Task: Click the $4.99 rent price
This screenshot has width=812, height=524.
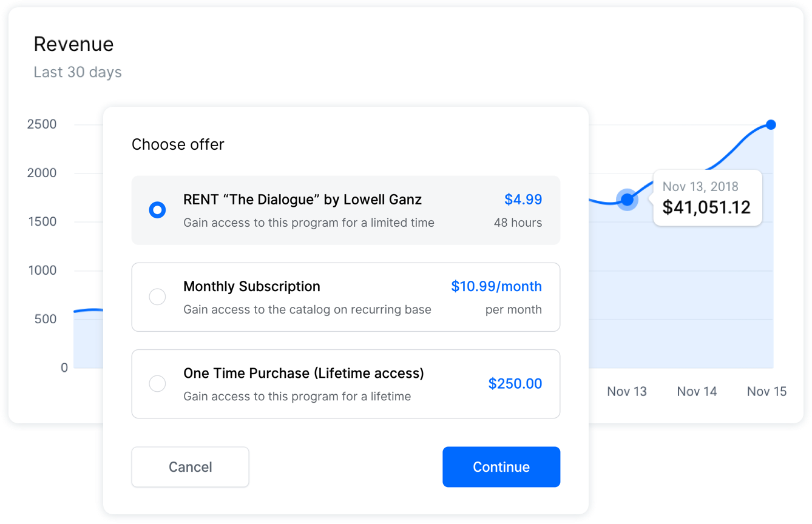Action: tap(523, 200)
